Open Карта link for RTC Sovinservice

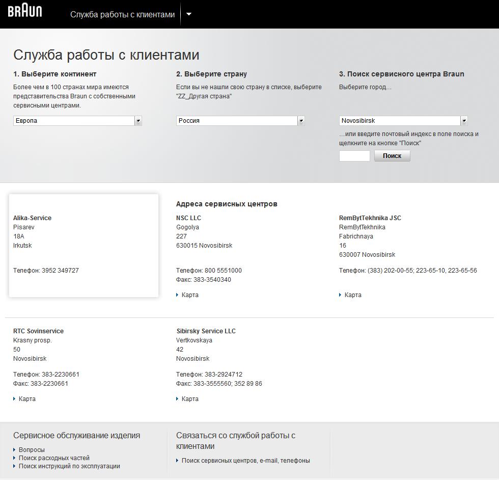[x=27, y=399]
